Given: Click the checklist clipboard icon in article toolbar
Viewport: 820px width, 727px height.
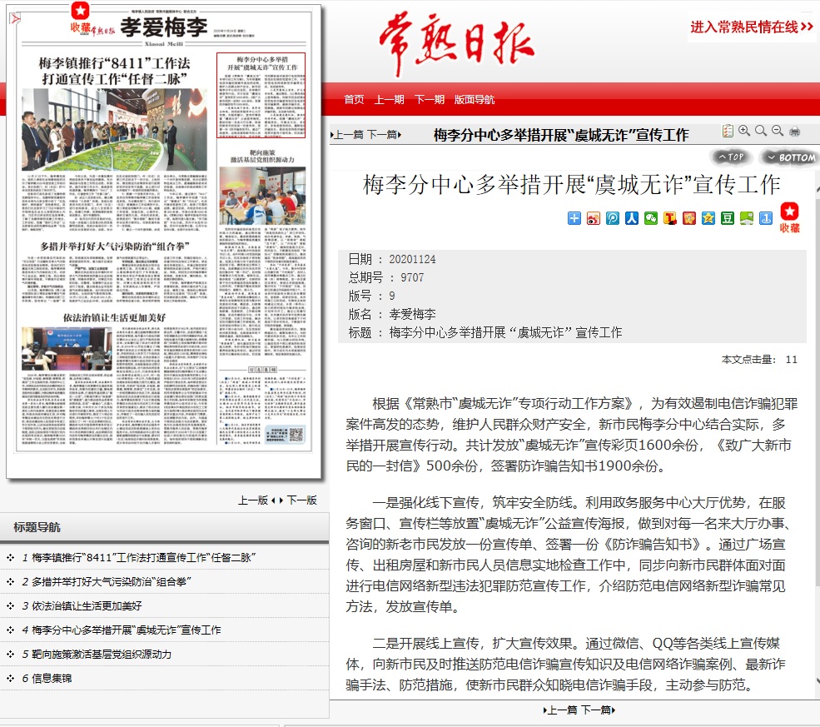Looking at the screenshot, I should point(728,131).
